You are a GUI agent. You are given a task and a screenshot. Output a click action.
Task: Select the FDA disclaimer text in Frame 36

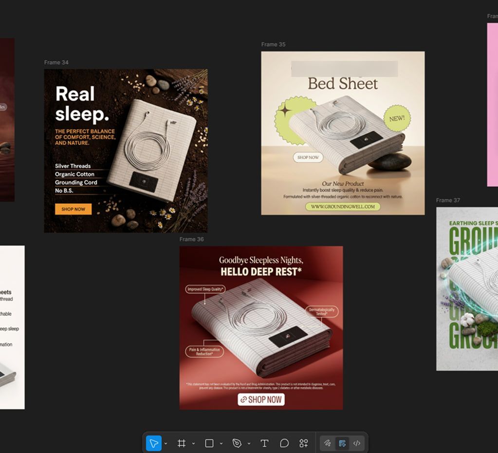click(261, 386)
